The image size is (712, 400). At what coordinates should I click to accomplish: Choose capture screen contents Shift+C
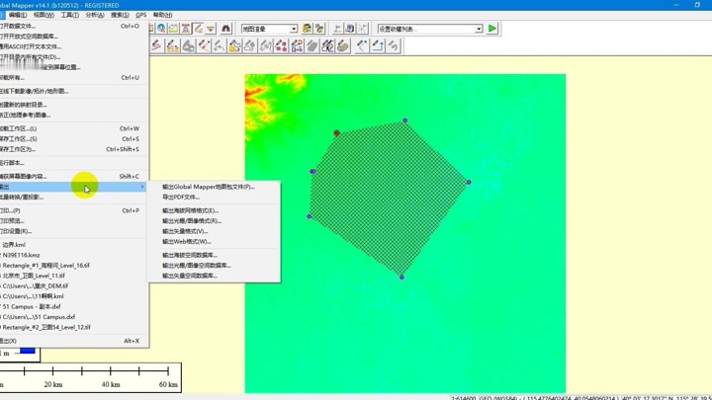(x=72, y=177)
